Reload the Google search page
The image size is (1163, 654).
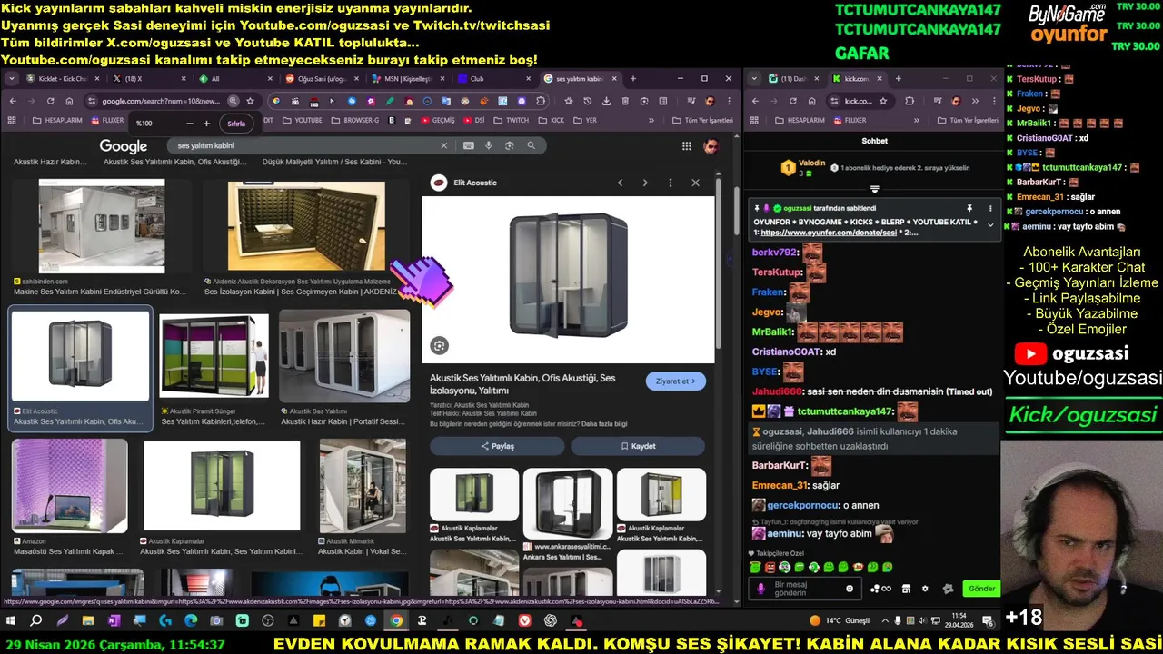[x=50, y=101]
